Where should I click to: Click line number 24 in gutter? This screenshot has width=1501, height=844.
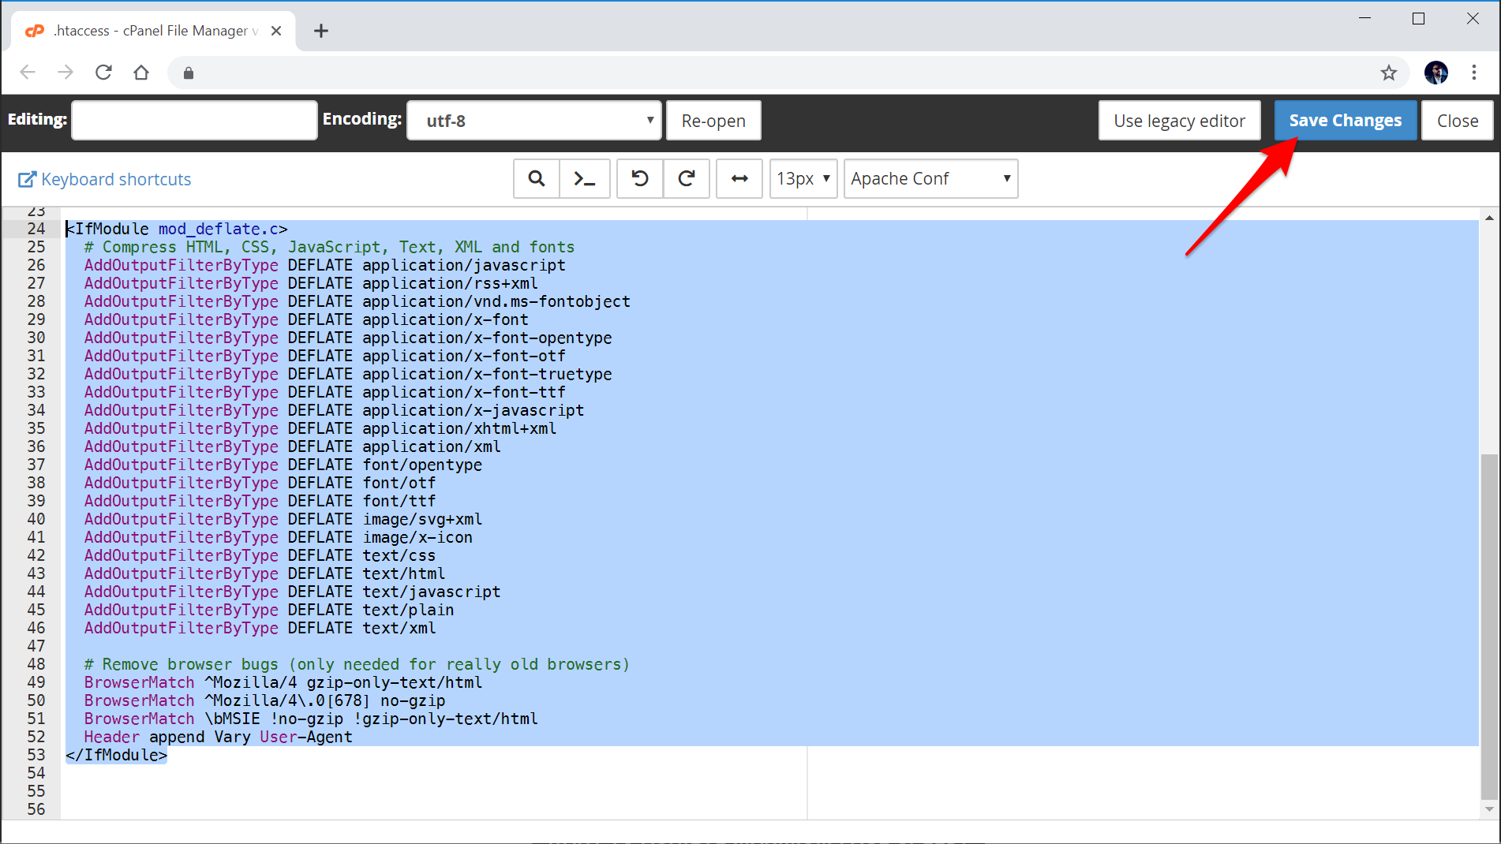click(36, 229)
